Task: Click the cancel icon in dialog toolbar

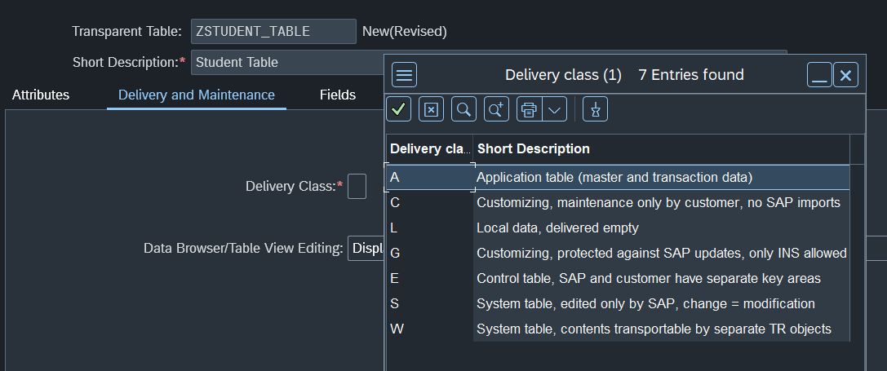Action: click(431, 109)
